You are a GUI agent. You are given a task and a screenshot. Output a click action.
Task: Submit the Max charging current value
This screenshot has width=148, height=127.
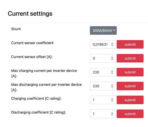point(130,72)
